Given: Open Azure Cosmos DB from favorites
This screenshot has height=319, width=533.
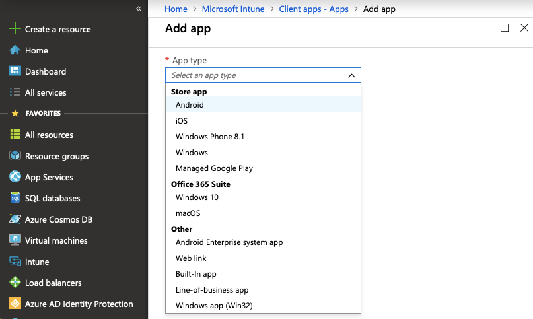Looking at the screenshot, I should [x=59, y=219].
